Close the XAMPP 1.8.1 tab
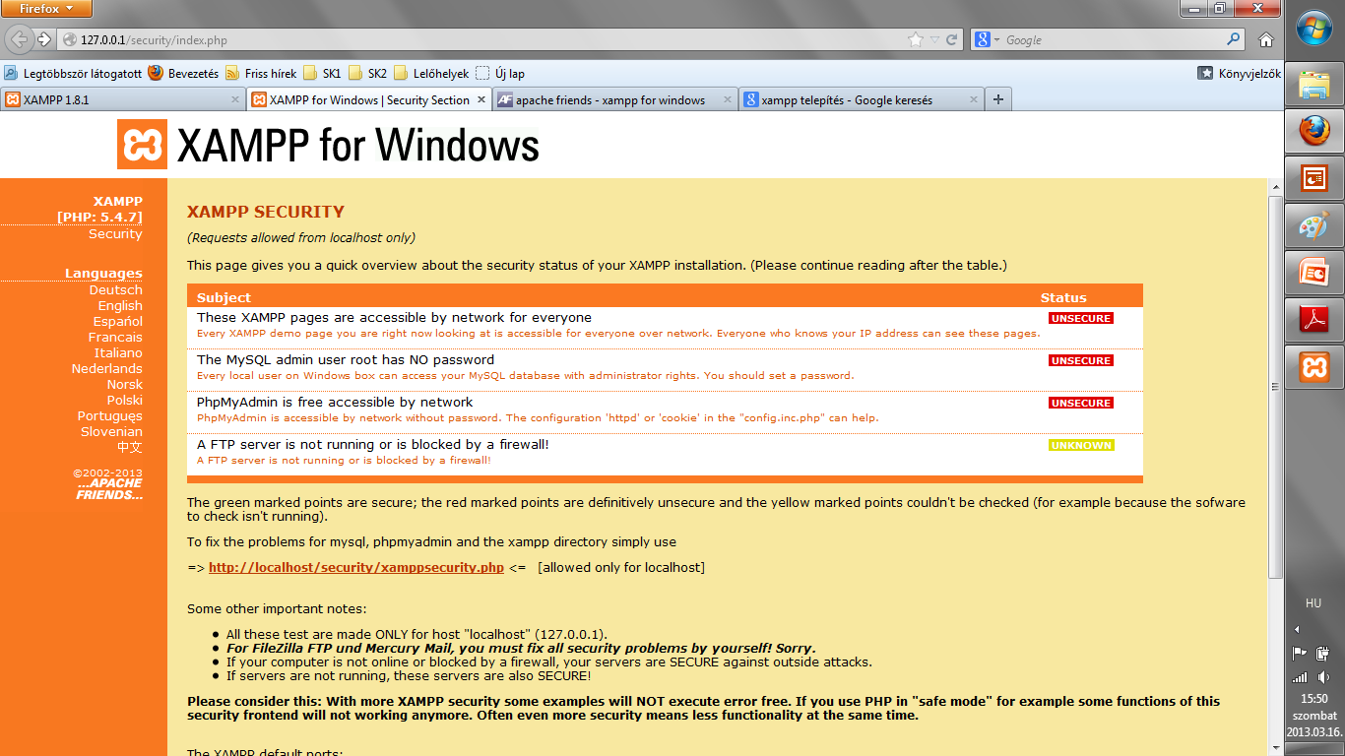 (235, 99)
